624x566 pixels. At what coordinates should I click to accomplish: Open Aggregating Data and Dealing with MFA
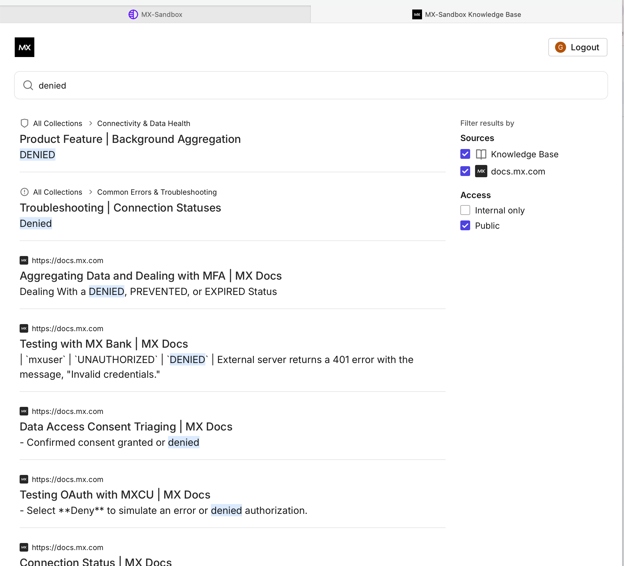pos(151,276)
